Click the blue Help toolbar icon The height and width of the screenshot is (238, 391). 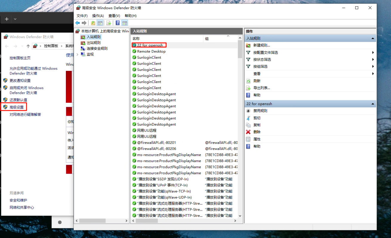pyautogui.click(x=118, y=23)
